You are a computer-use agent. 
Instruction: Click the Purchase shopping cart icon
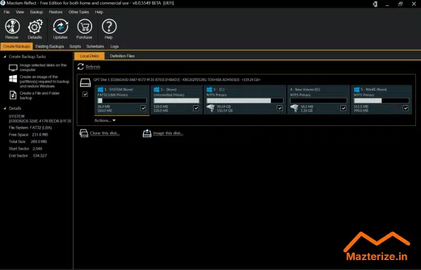pos(84,26)
